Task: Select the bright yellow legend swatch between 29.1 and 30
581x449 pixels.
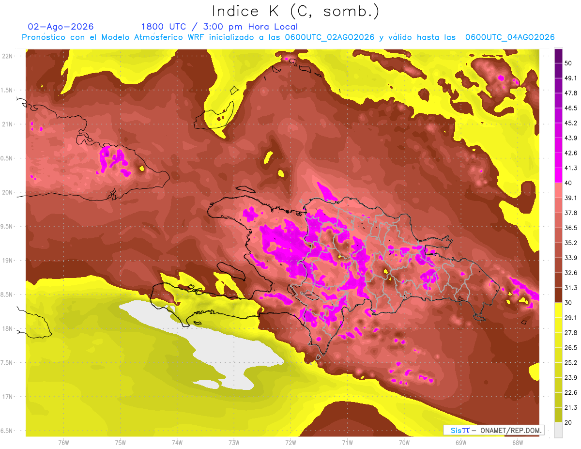Action: point(558,310)
